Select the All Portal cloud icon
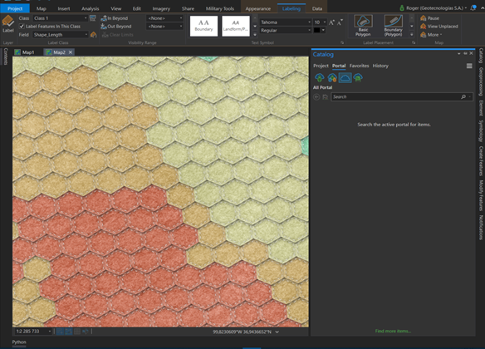The image size is (485, 349). (x=345, y=77)
